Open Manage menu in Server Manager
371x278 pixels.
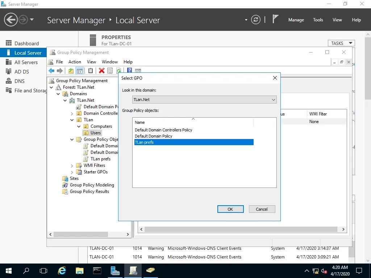coord(296,20)
